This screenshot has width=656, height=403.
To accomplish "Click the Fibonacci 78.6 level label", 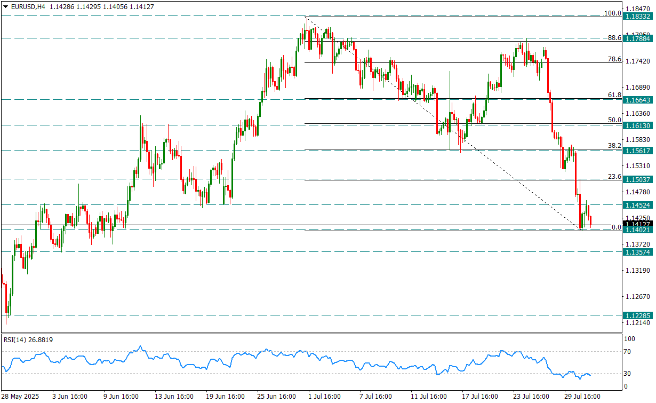I will [615, 59].
